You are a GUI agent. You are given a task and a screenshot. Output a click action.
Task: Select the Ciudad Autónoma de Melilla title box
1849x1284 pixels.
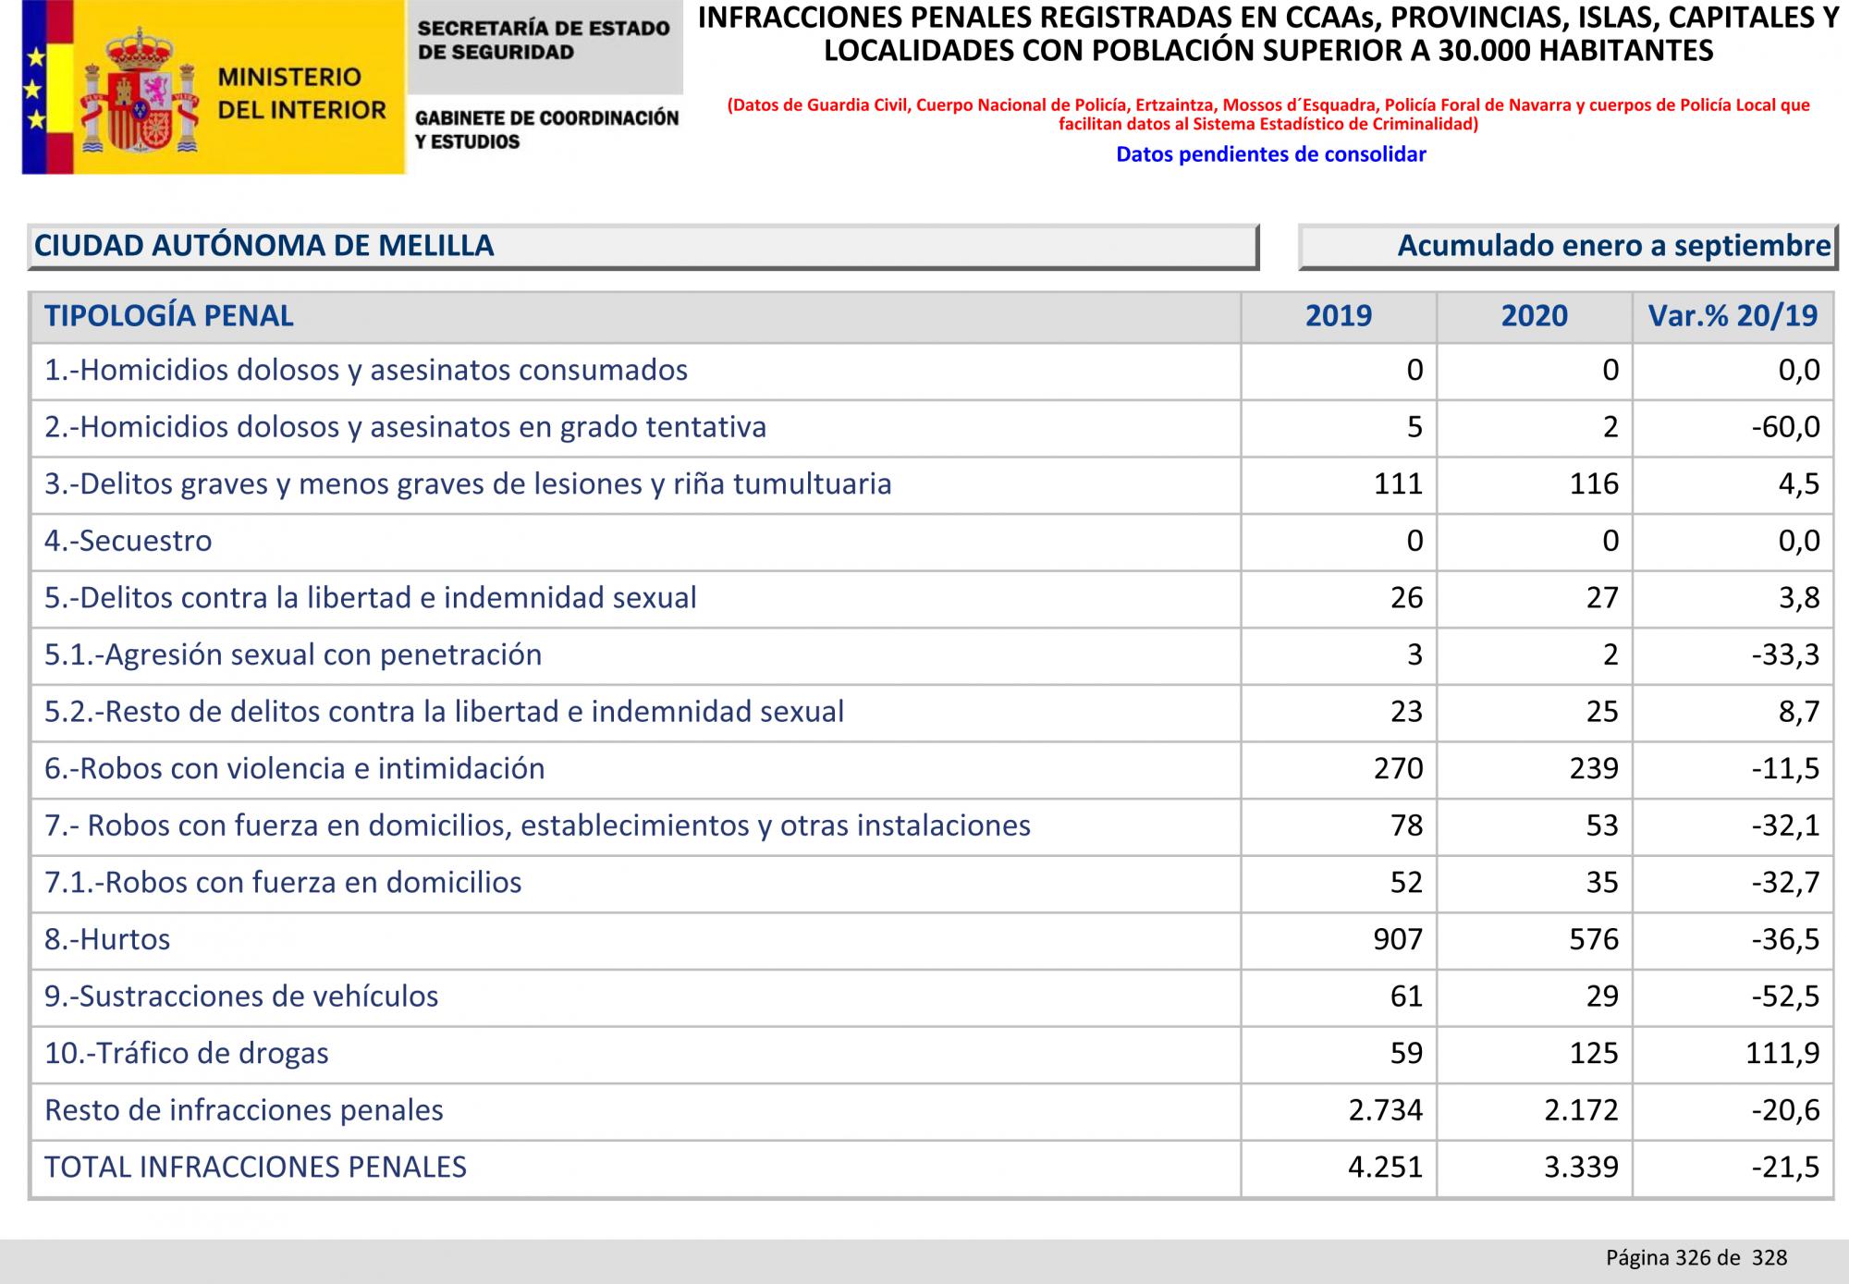[x=643, y=246]
